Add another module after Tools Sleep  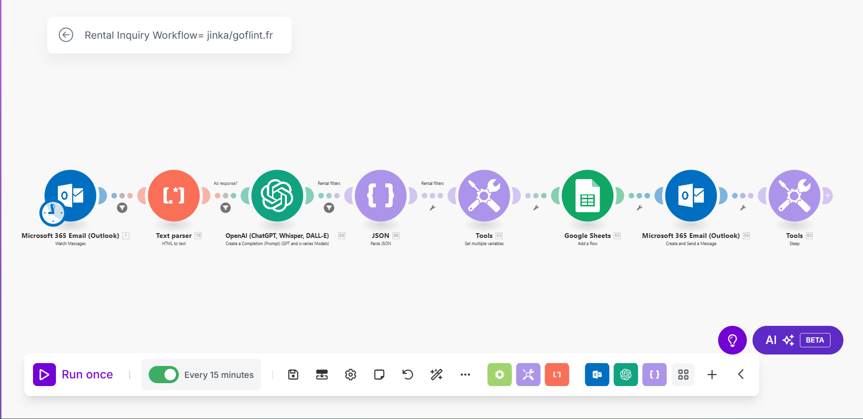tap(828, 195)
